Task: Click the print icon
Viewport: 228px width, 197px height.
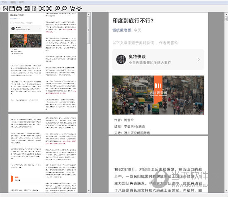Action: 19,9
